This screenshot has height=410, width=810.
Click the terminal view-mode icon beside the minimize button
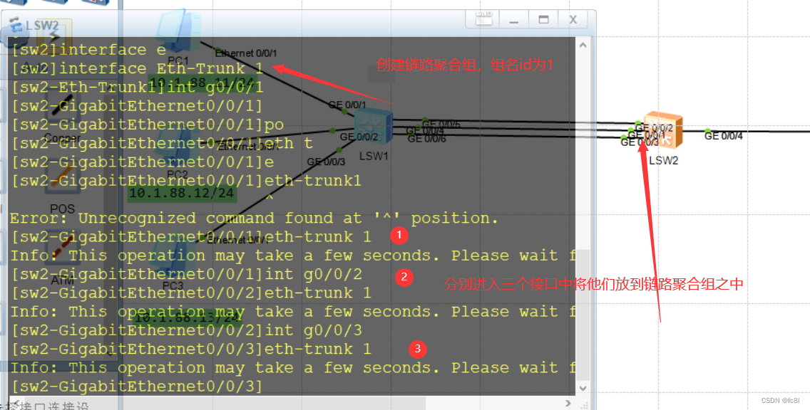484,19
